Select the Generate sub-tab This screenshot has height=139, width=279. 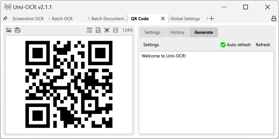(x=204, y=32)
